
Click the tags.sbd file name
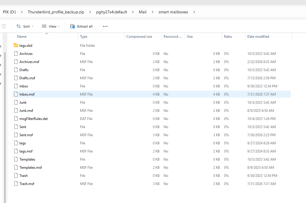tap(26, 45)
